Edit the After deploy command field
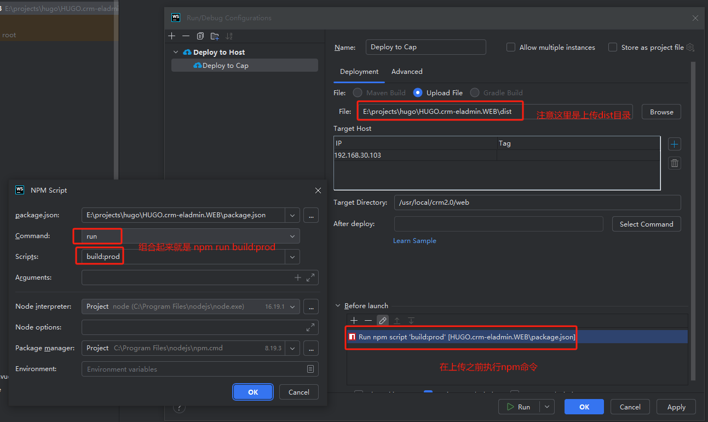This screenshot has width=708, height=422. click(x=498, y=224)
